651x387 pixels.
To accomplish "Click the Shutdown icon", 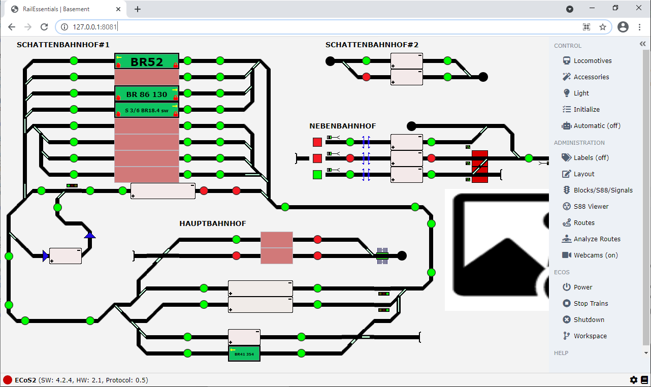I will point(567,319).
